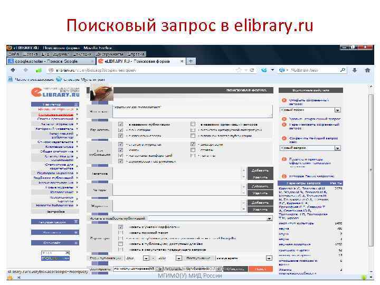Image resolution: width=380 pixels, height=285 pixels.
Task: Open the Правка menu
Action: coord(30,54)
